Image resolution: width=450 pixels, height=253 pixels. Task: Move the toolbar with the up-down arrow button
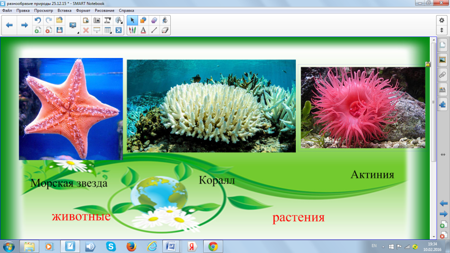point(441,30)
